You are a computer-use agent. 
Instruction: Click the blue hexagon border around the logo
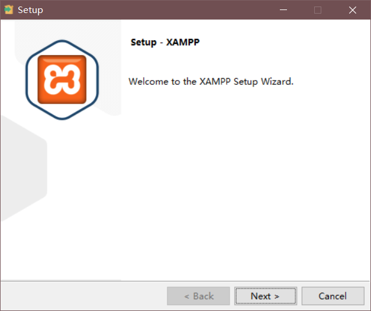tap(28, 80)
